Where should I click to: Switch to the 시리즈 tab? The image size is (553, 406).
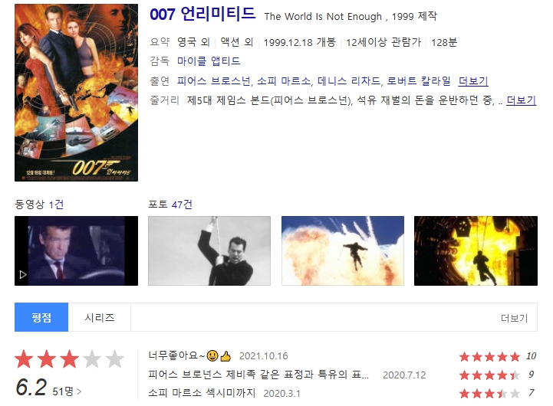point(100,317)
